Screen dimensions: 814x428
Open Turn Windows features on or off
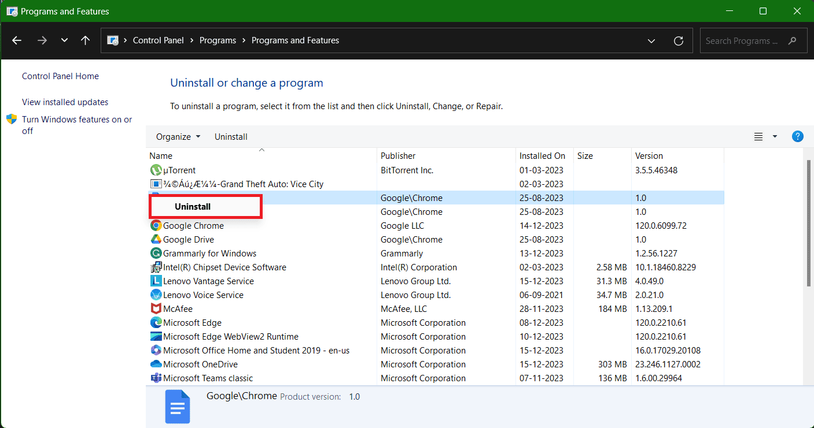click(x=77, y=125)
